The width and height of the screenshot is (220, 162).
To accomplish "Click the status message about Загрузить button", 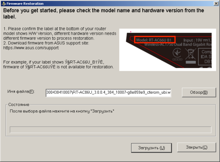I will [x=62, y=111].
